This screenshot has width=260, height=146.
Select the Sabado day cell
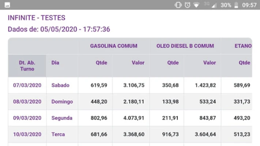point(60,85)
